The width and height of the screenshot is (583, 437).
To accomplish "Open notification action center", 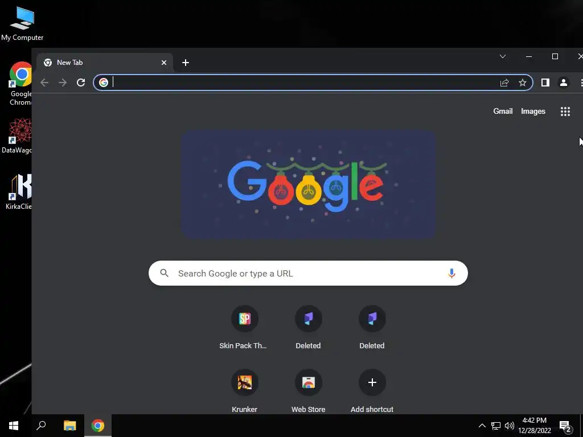I will pyautogui.click(x=565, y=426).
